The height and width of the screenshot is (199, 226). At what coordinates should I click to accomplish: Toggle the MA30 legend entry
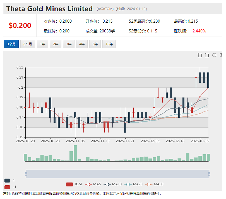154,184
